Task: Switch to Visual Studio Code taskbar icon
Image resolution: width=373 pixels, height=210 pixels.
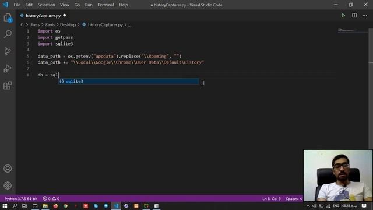Action: click(116, 206)
